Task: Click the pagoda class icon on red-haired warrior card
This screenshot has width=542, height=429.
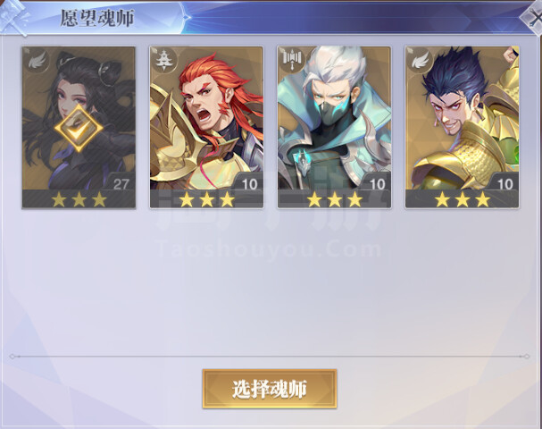Action: tap(165, 61)
